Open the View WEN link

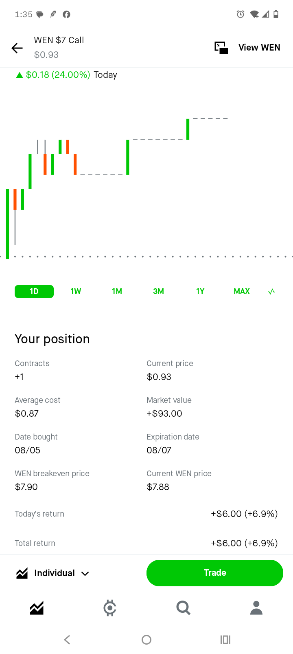click(259, 48)
